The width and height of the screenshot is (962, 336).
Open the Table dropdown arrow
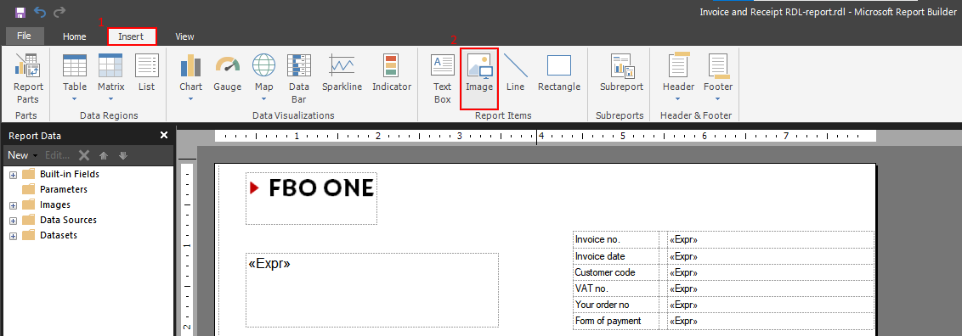click(x=75, y=98)
